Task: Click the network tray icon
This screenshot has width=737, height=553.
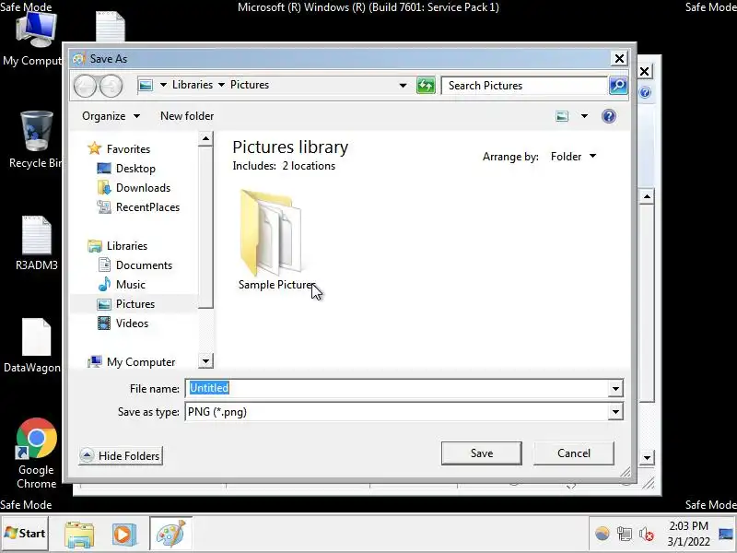Action: coord(625,535)
